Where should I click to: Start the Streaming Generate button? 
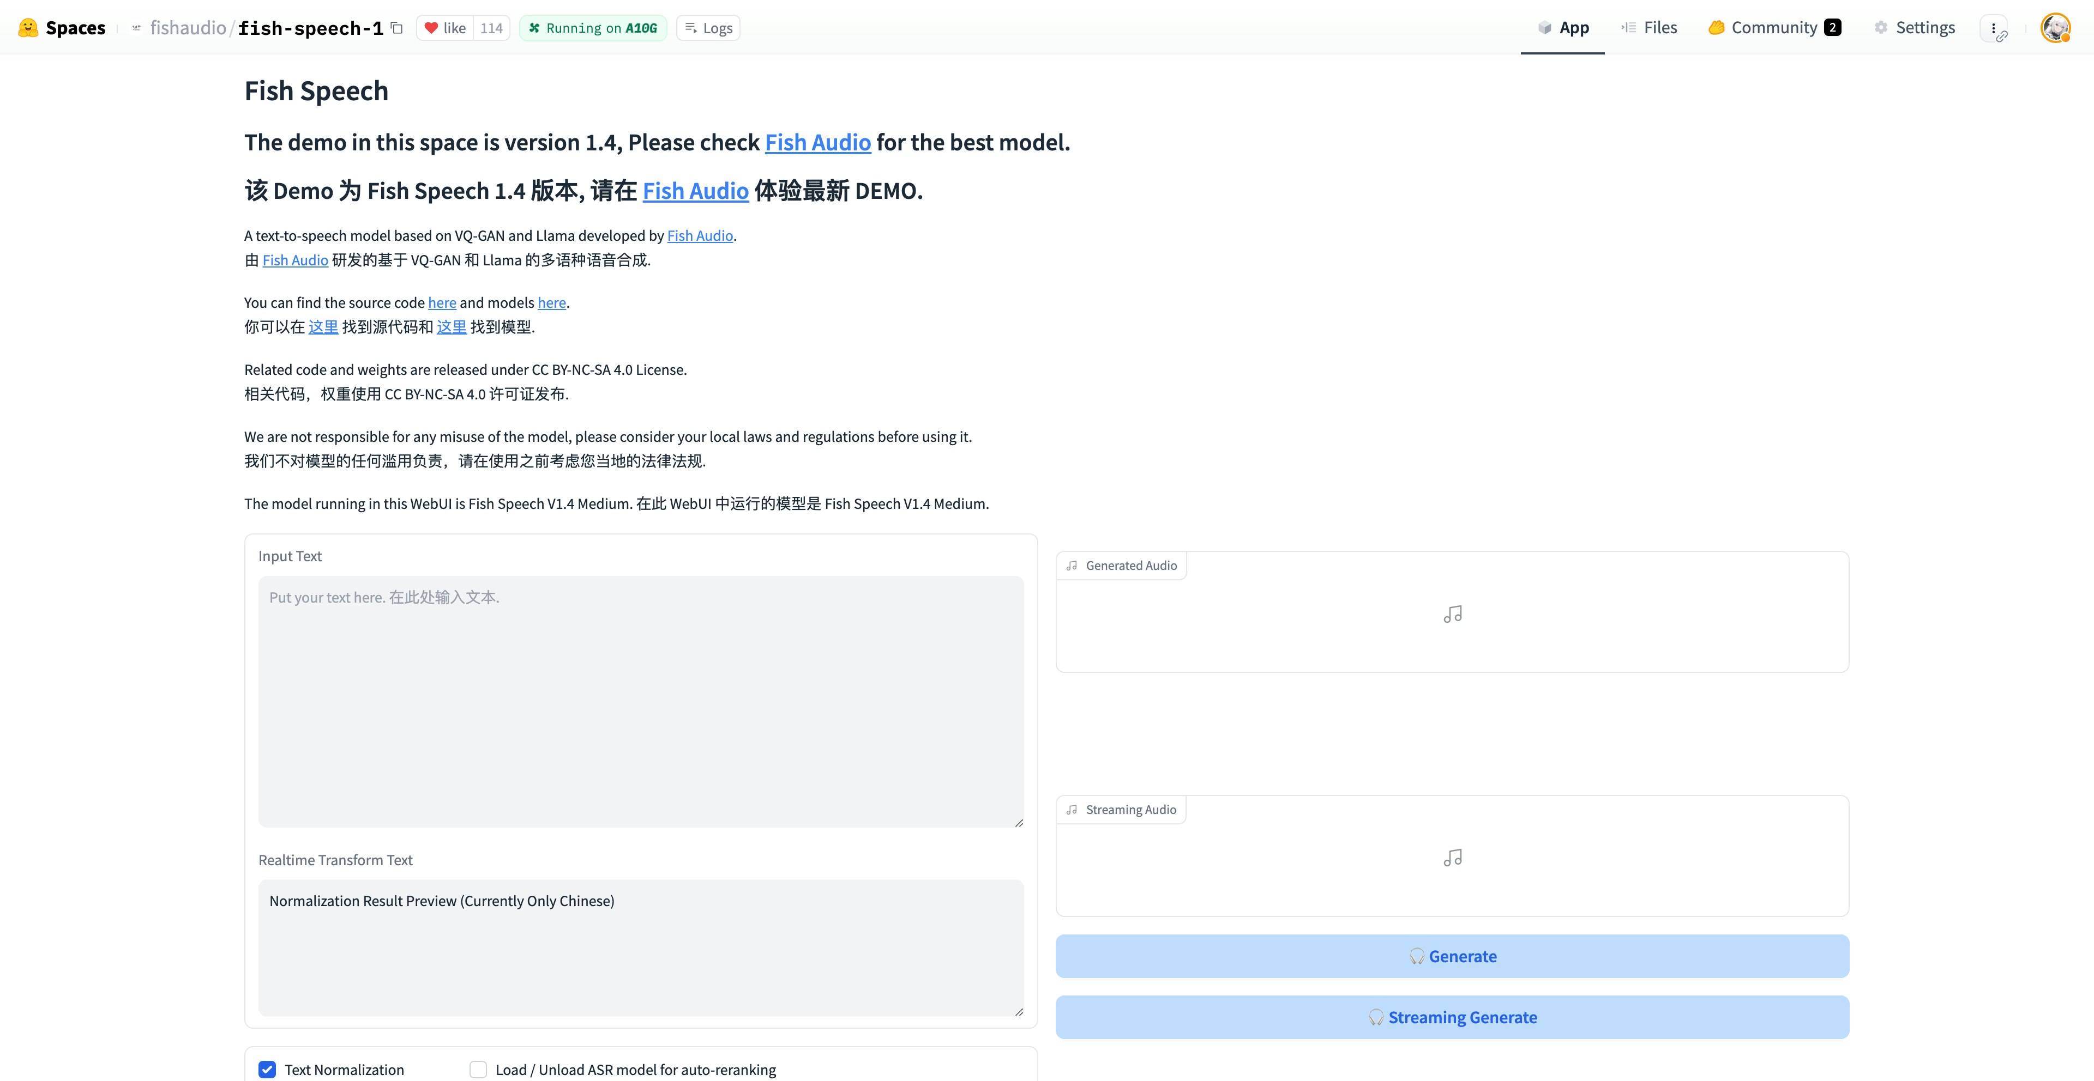tap(1452, 1017)
